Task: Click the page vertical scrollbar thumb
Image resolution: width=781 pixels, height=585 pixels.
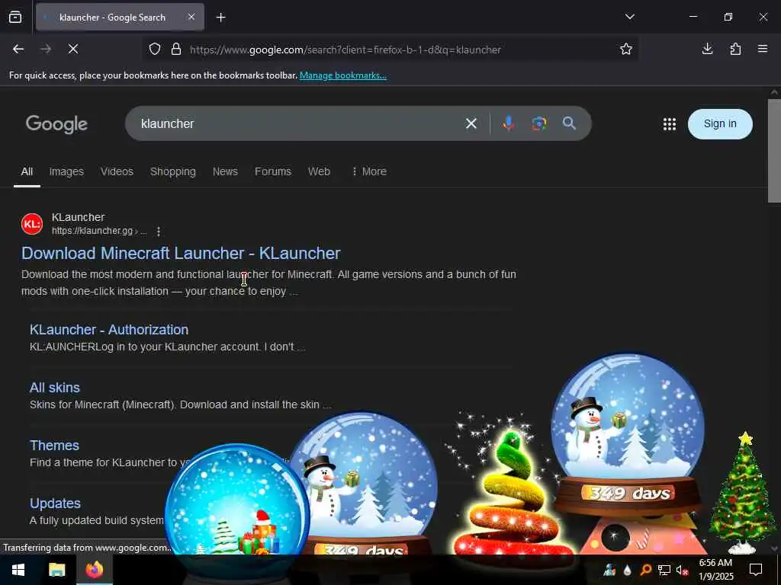Action: click(x=774, y=151)
